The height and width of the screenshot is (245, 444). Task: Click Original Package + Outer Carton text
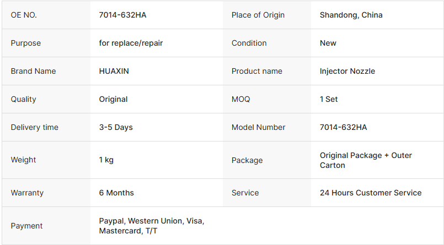click(x=366, y=160)
